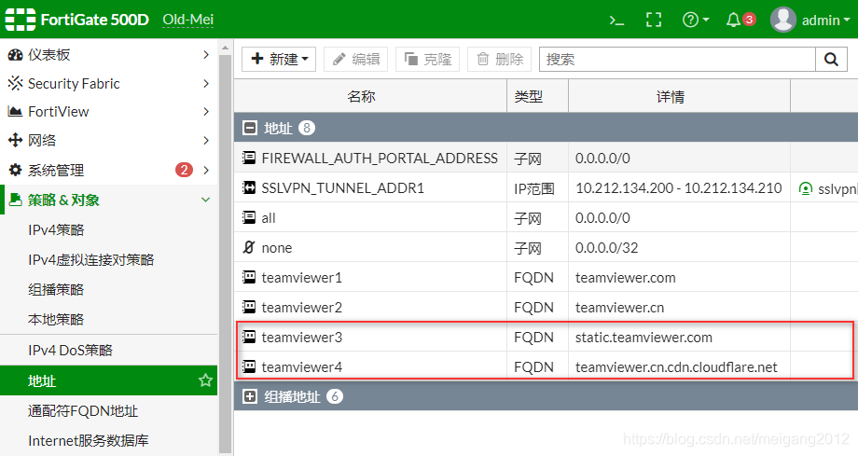
Task: Click the 编辑 button
Action: click(355, 59)
